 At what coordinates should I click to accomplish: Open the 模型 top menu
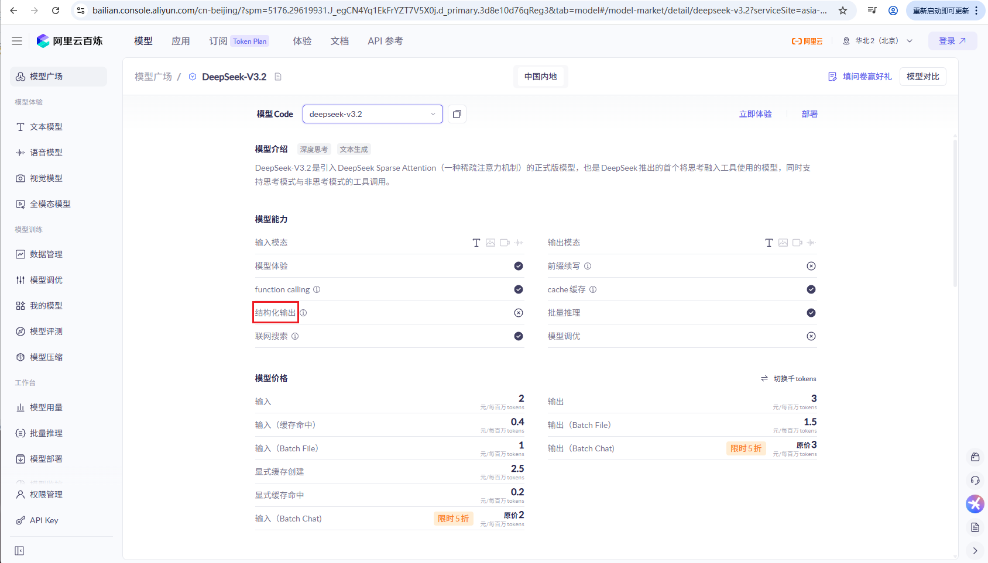pyautogui.click(x=143, y=41)
